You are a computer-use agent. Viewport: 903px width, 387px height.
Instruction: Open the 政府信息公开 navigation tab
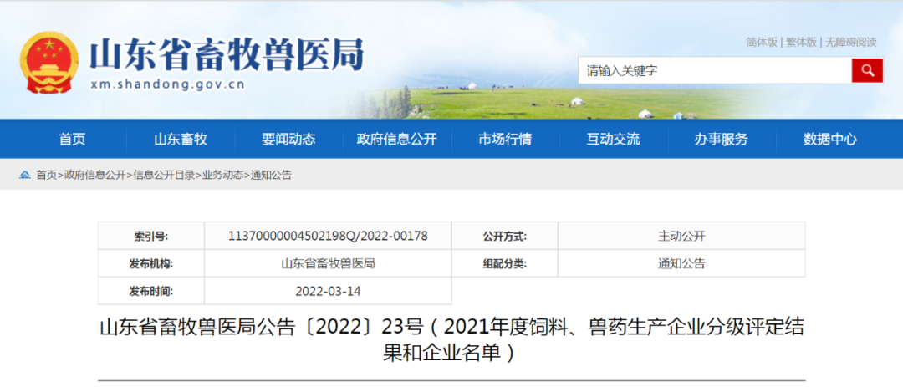tap(397, 139)
